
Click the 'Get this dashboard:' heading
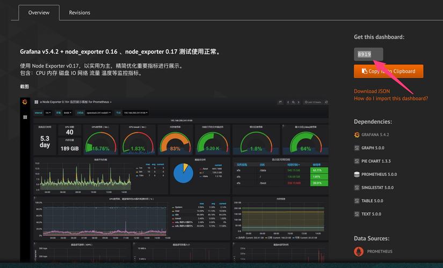pyautogui.click(x=379, y=37)
